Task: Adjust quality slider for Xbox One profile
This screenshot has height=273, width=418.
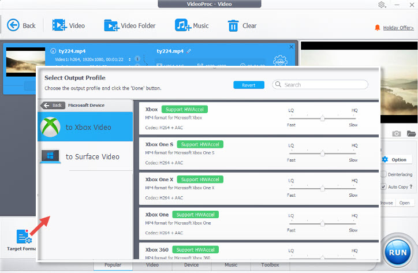Action: 323,223
